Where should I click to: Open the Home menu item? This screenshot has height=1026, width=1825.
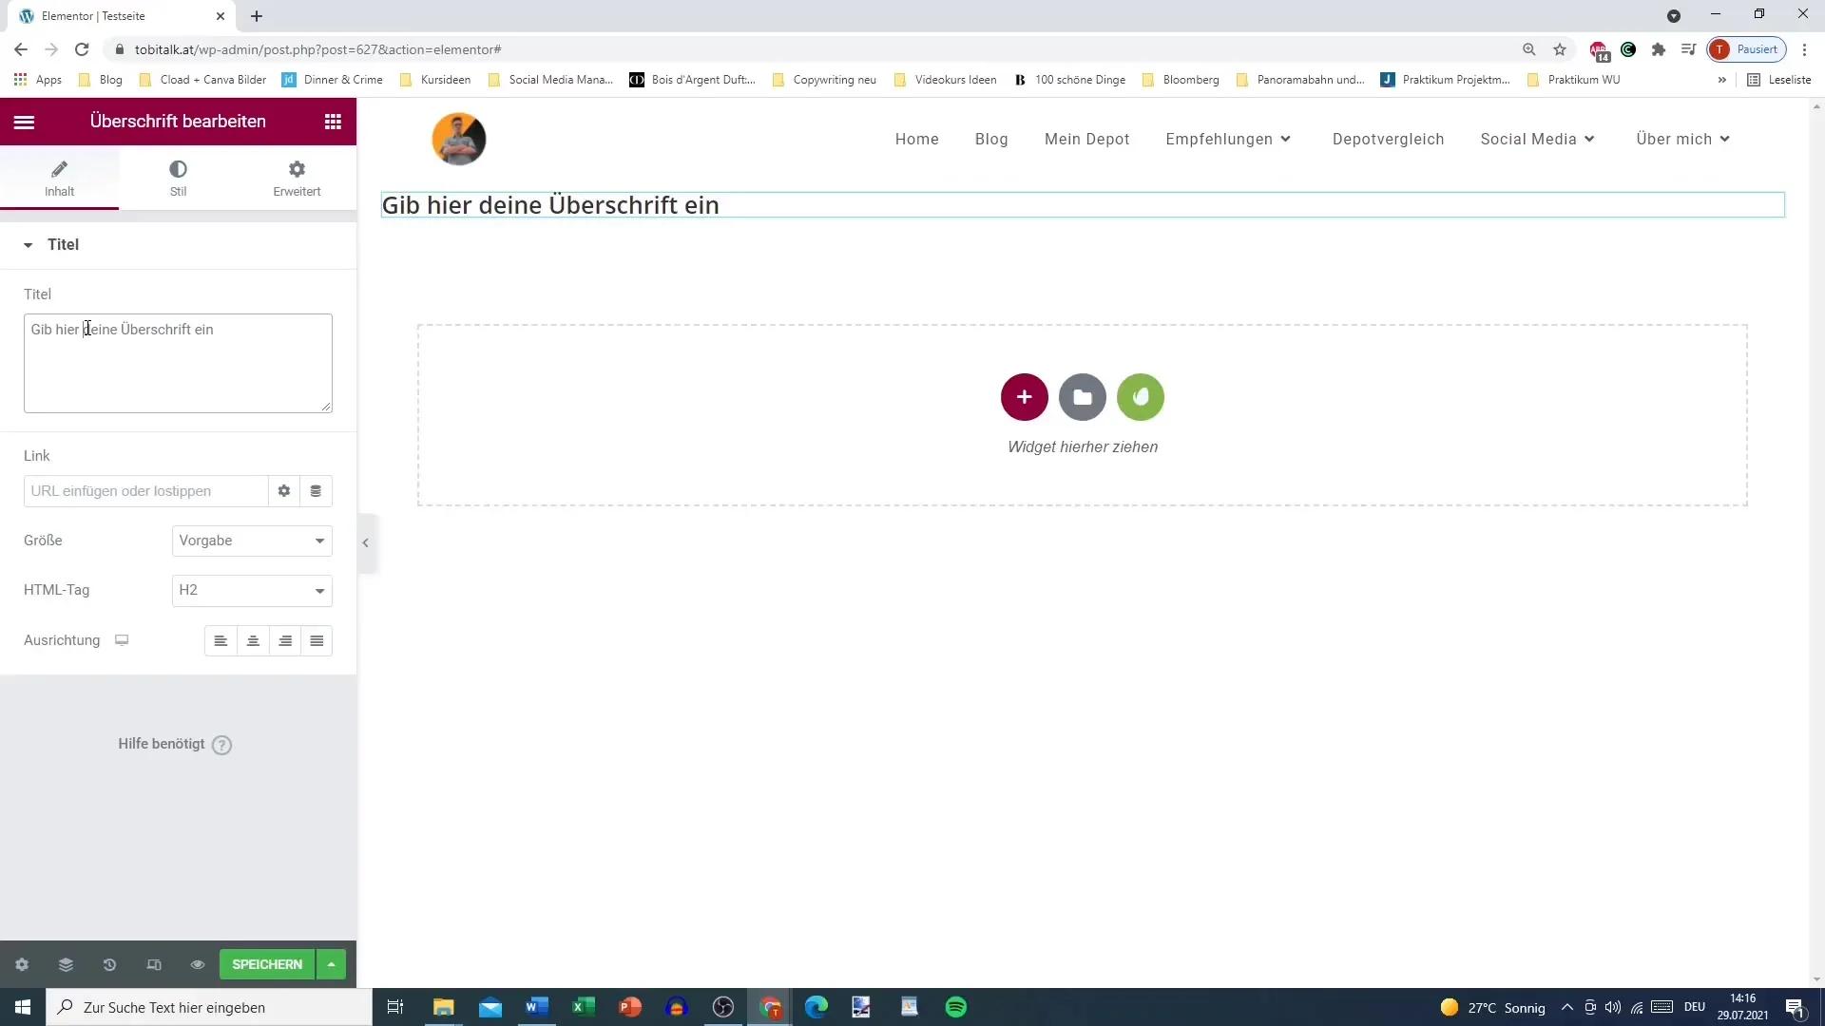point(917,139)
